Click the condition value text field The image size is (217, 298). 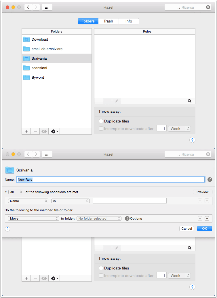coord(130,201)
